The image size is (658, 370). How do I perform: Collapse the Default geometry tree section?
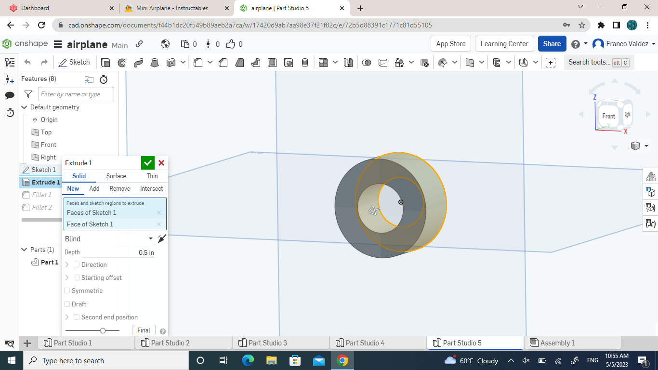pyautogui.click(x=24, y=107)
